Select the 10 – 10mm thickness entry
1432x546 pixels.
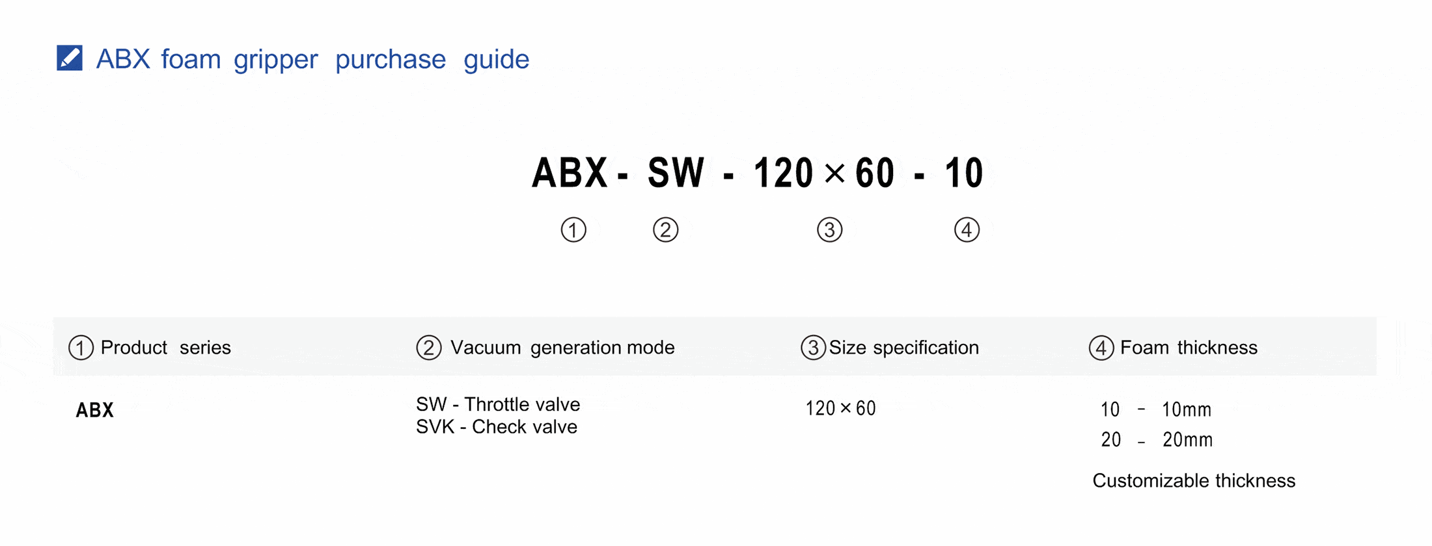tap(1156, 409)
